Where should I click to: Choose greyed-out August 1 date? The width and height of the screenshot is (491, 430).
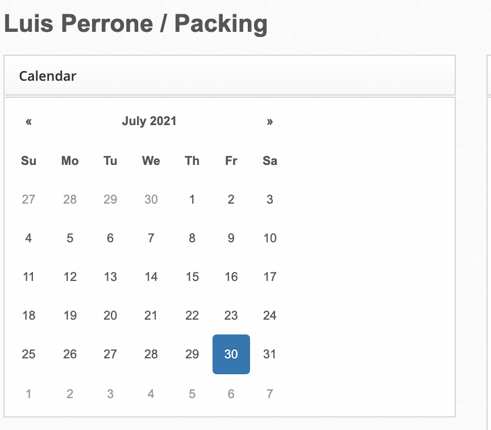pos(28,394)
